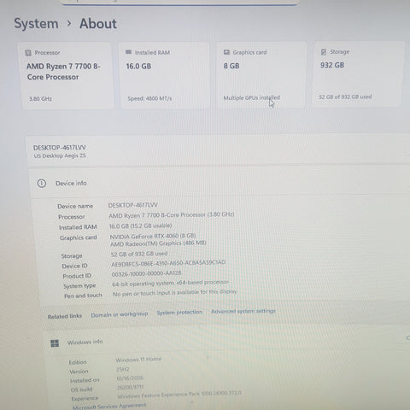
Task: Click the 'System type' label
Action: (79, 286)
